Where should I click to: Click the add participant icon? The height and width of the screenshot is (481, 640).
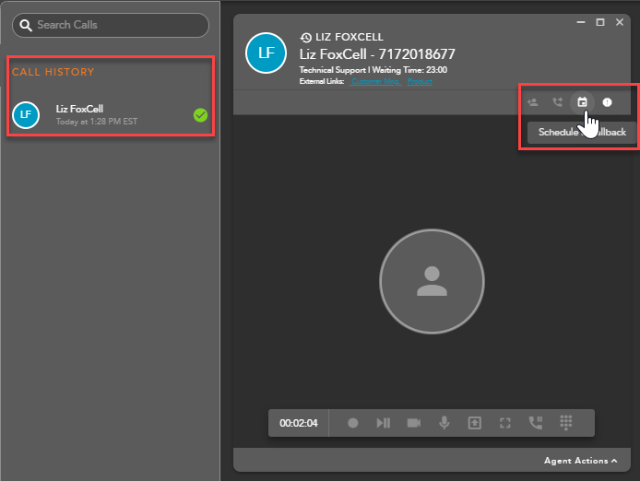point(533,102)
